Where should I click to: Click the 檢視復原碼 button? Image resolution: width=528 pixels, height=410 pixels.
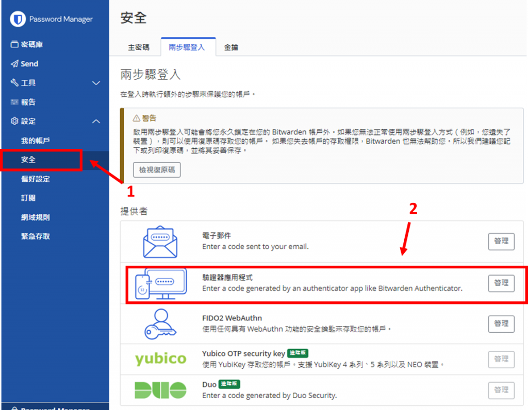(157, 170)
